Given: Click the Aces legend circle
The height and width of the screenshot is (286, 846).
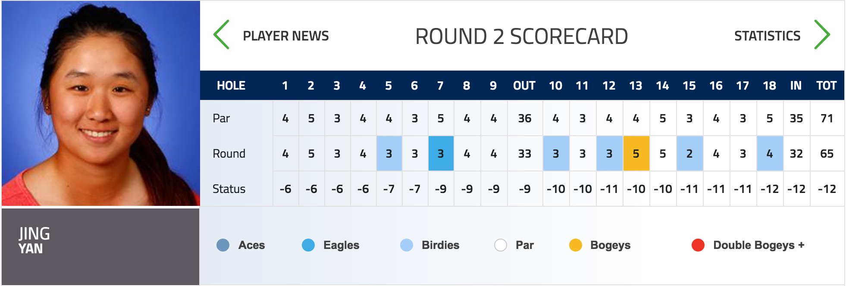Looking at the screenshot, I should click(x=223, y=245).
